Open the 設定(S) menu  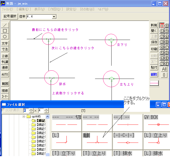click(x=71, y=9)
